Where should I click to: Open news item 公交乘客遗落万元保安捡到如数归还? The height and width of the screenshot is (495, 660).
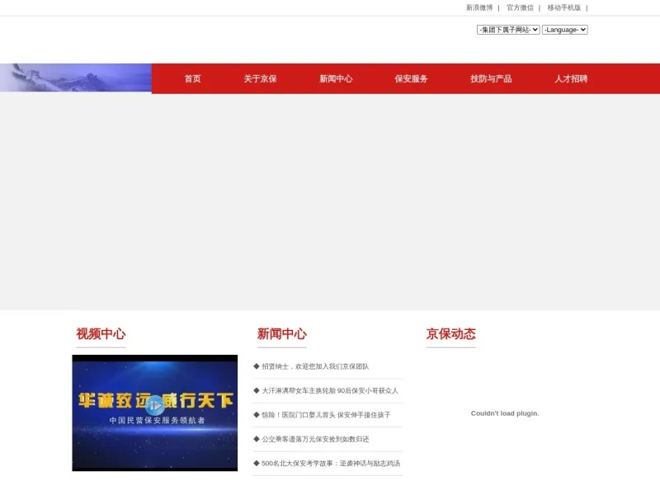pos(315,439)
